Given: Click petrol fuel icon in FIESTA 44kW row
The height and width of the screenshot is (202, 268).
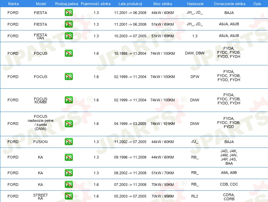Looking at the screenshot, I should 69,12.
